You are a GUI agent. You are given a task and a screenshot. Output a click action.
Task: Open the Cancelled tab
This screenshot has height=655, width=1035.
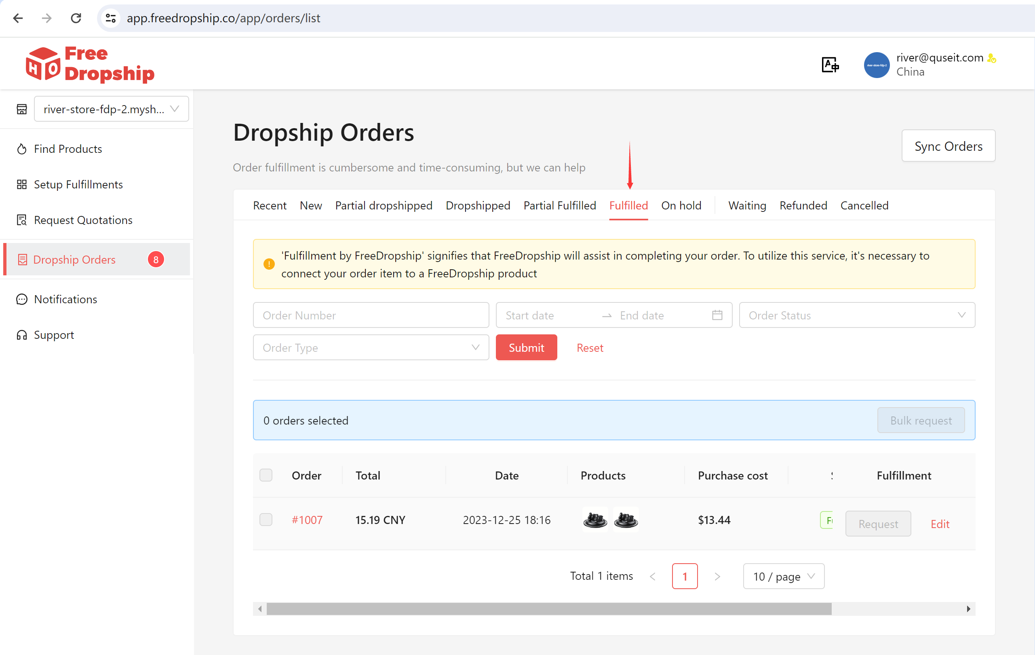click(864, 205)
